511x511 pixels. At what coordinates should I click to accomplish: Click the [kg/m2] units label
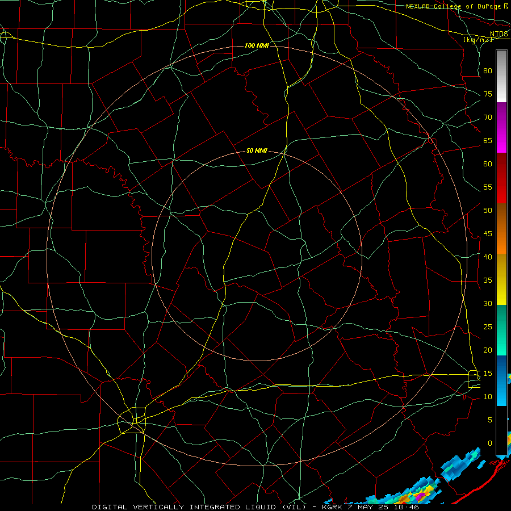pyautogui.click(x=478, y=40)
